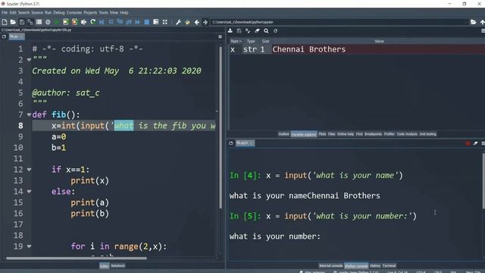This screenshot has width=485, height=273.
Task: Switch to the Online help tab
Action: 346,134
